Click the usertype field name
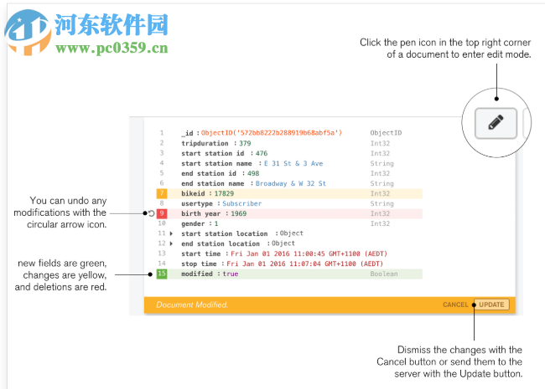 (x=197, y=203)
